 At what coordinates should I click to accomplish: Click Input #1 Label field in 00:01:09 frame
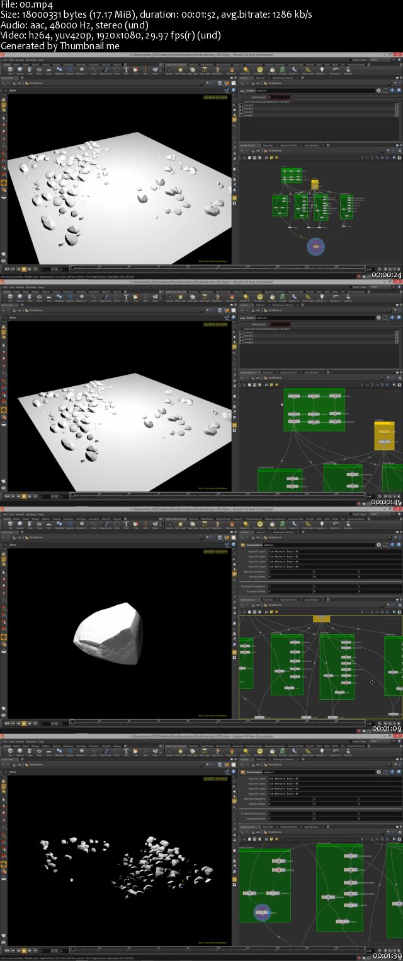334,551
